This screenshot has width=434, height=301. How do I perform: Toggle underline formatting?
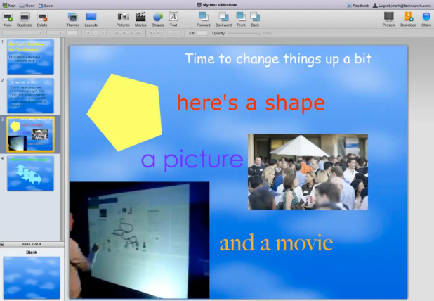[x=103, y=33]
